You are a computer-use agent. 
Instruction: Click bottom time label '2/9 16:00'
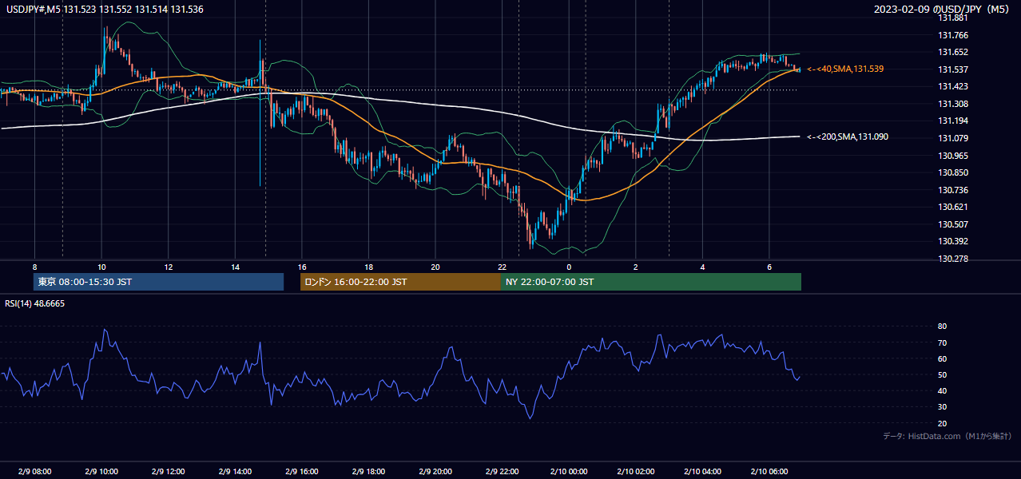point(301,471)
